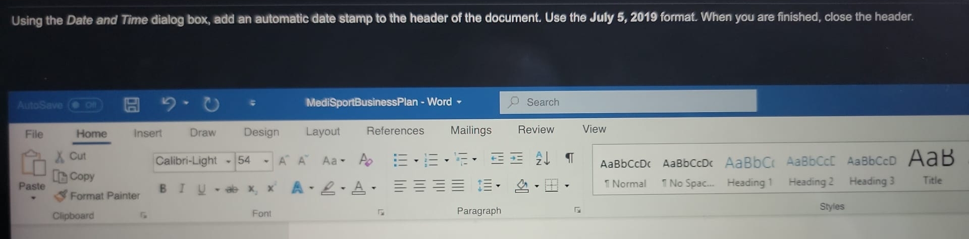The height and width of the screenshot is (239, 969).
Task: Increase the font size
Action: tap(283, 161)
